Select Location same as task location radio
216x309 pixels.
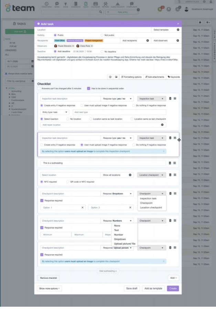click(x=90, y=119)
